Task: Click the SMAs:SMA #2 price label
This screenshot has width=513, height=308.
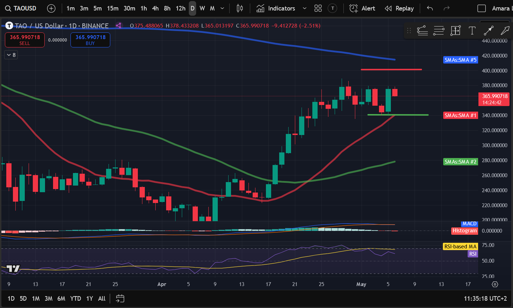Action: [461, 162]
